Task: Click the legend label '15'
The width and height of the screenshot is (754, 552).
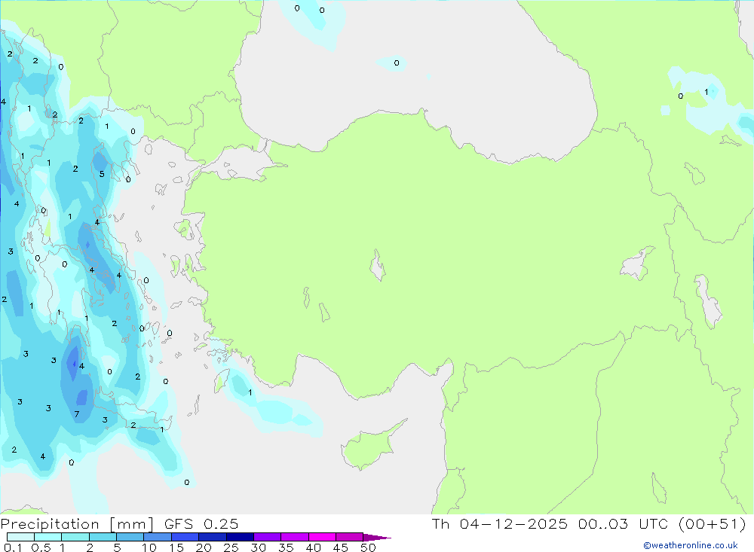Action: 176,547
